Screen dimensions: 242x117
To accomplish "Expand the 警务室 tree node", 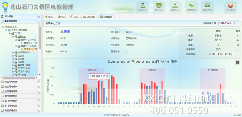I will click(x=13, y=59).
